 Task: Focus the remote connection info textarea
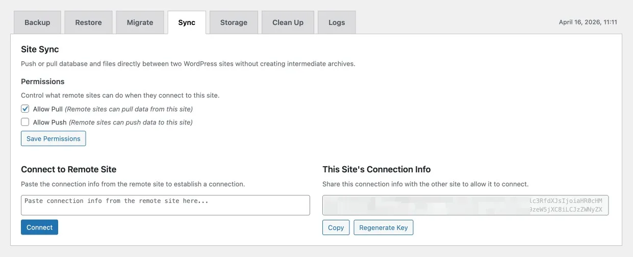tap(165, 205)
